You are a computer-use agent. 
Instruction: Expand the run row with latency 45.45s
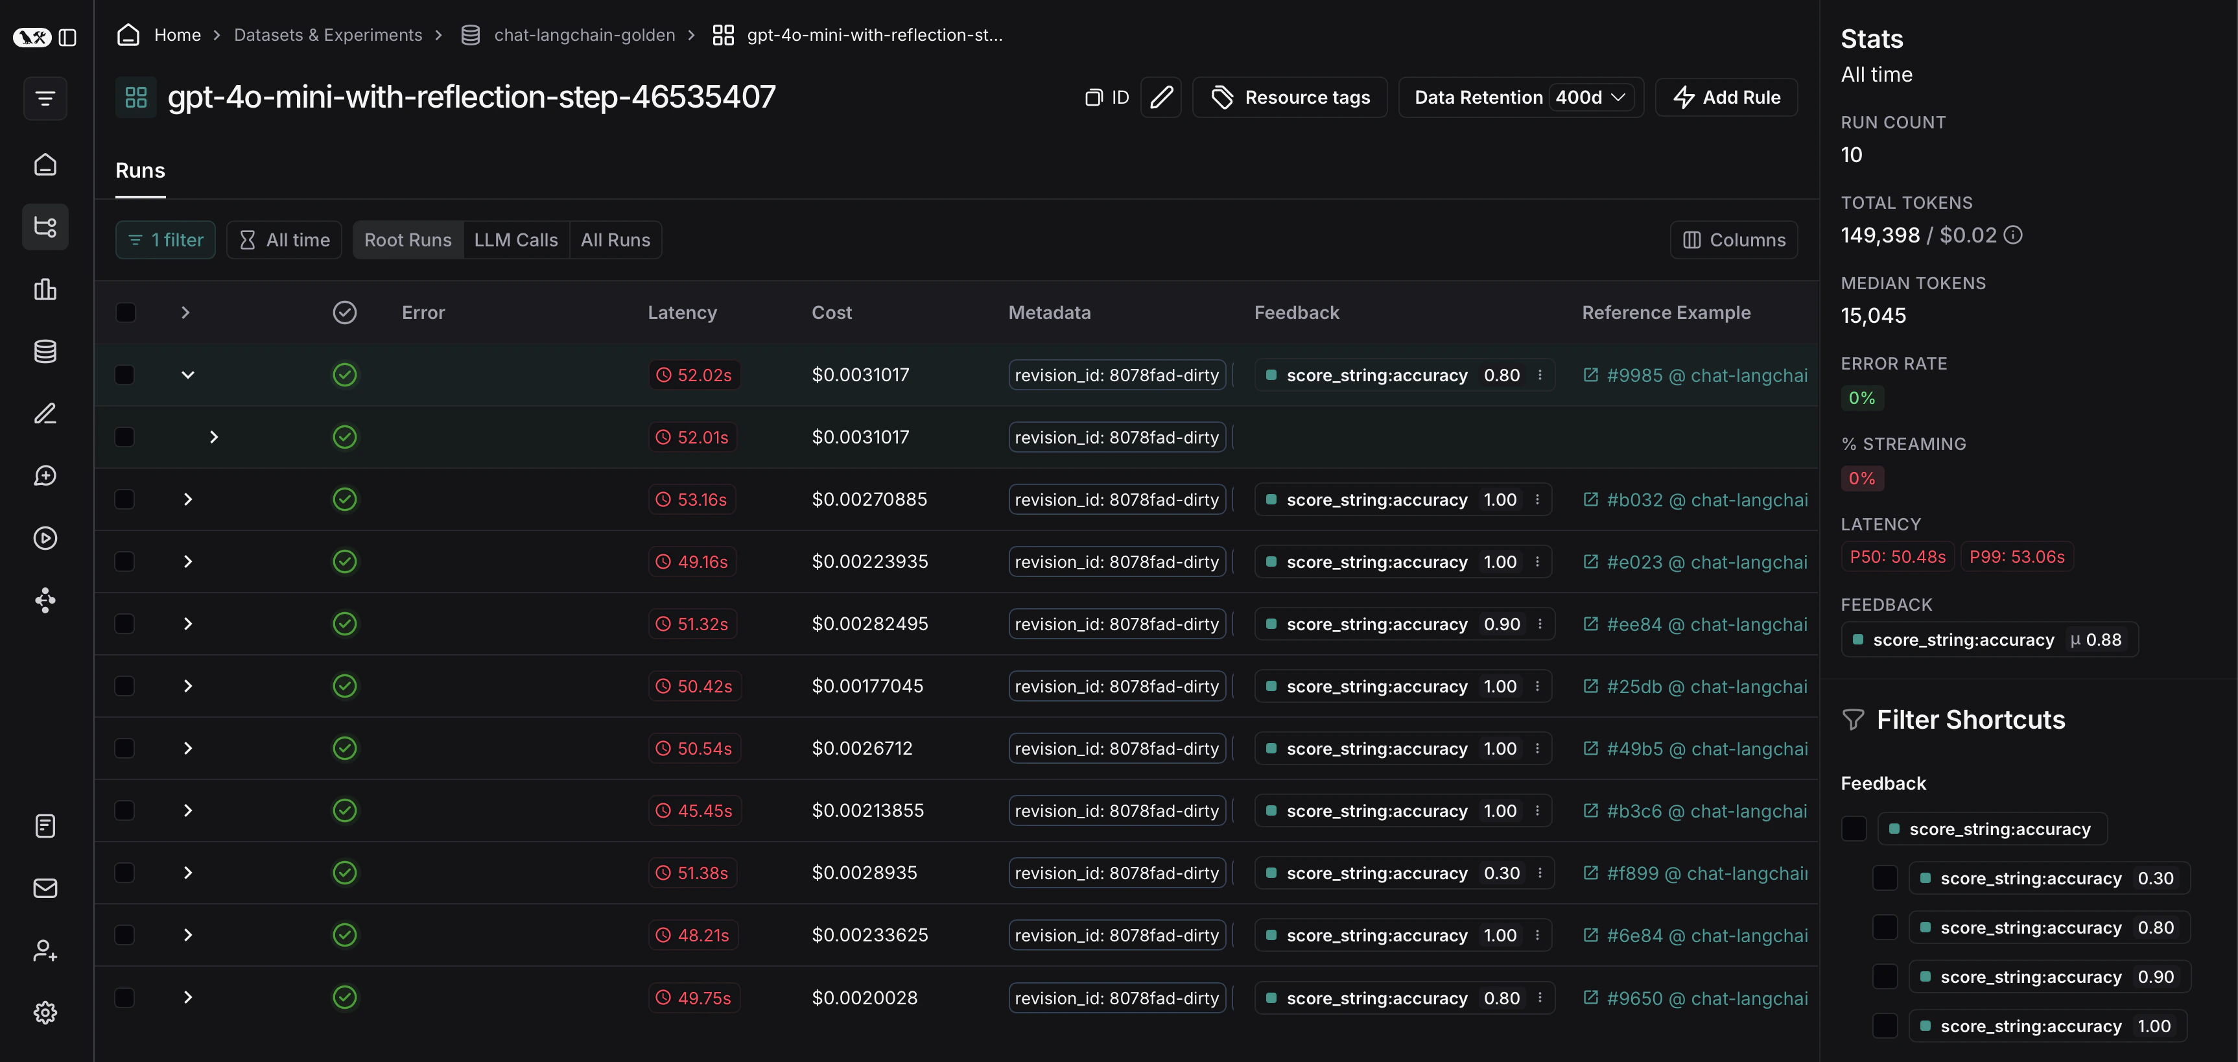pyautogui.click(x=187, y=811)
